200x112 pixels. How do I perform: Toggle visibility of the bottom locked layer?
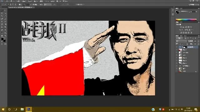click(x=177, y=71)
